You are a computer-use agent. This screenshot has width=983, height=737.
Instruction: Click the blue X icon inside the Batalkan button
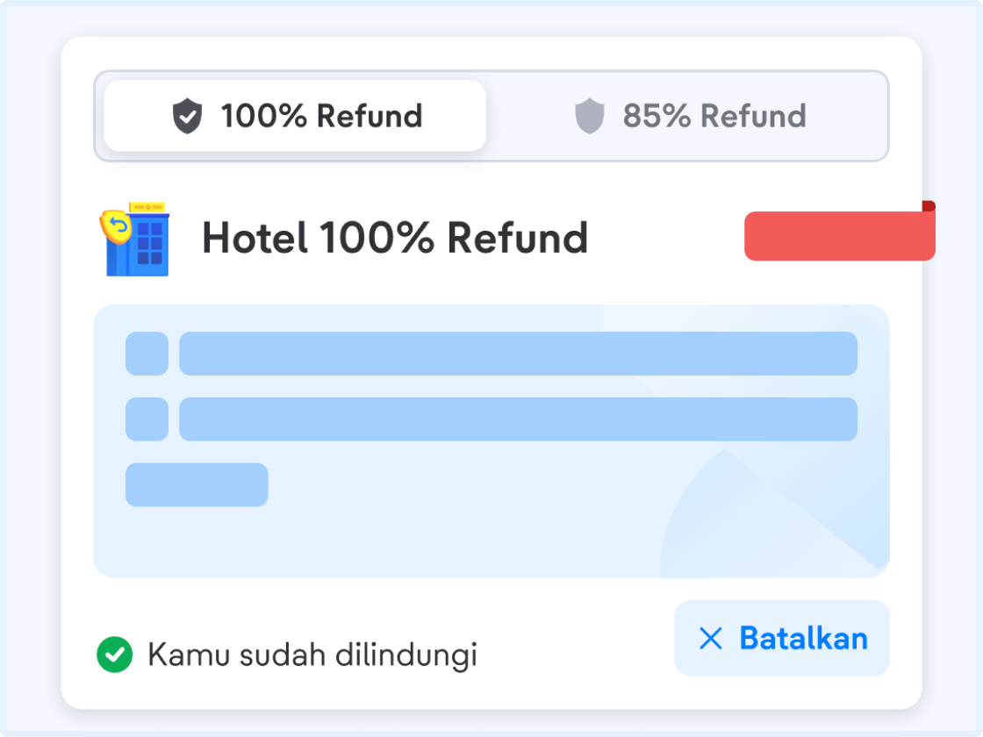click(709, 639)
